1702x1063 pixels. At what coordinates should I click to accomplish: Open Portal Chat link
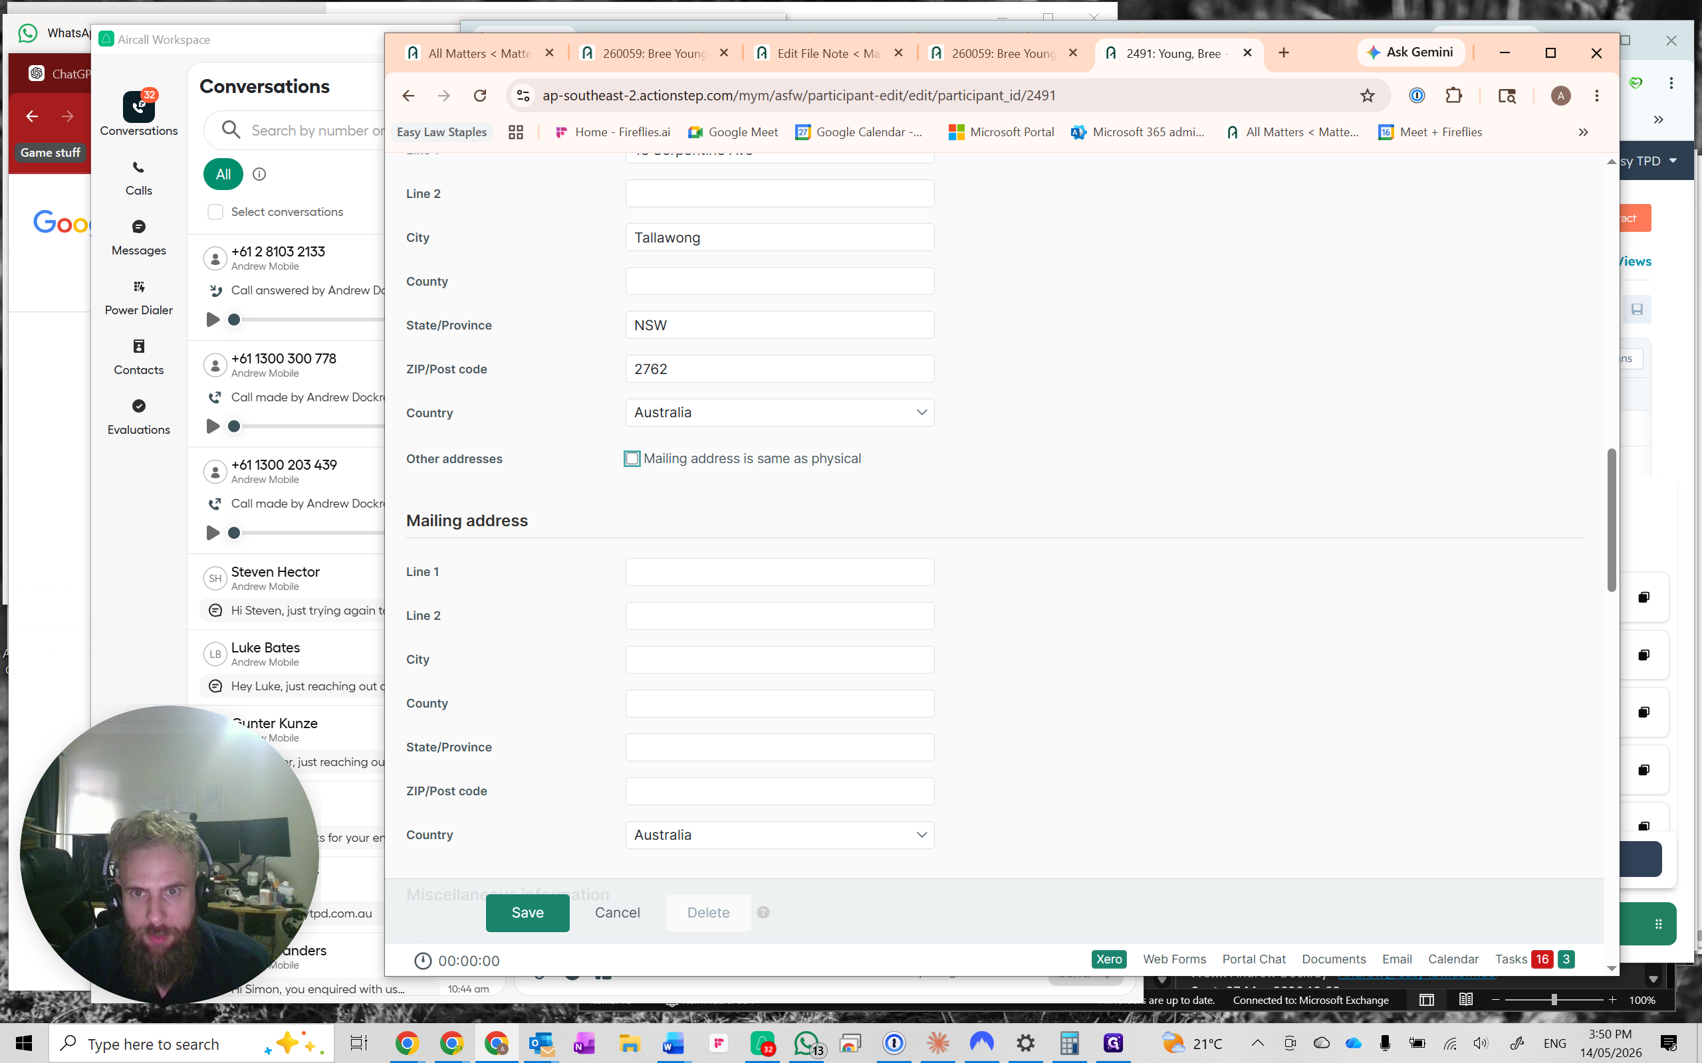(1254, 959)
